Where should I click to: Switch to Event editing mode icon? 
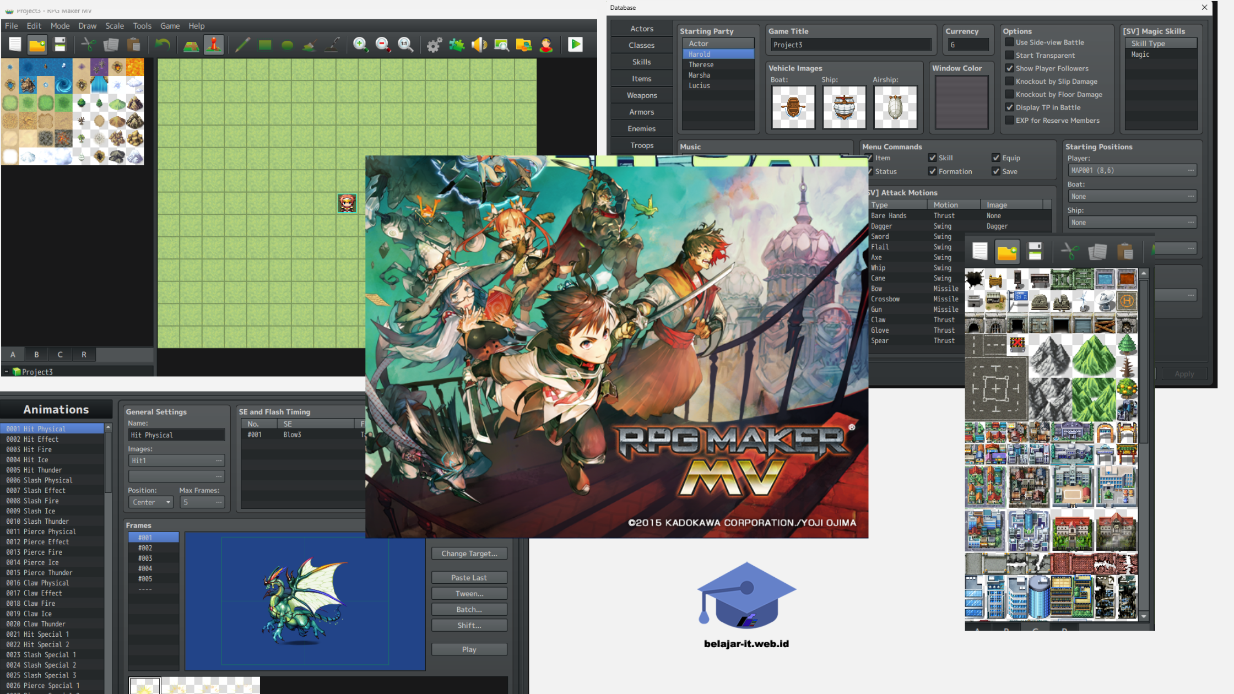214,45
